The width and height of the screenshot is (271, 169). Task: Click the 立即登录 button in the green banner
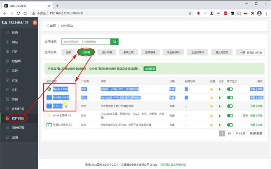click(150, 69)
